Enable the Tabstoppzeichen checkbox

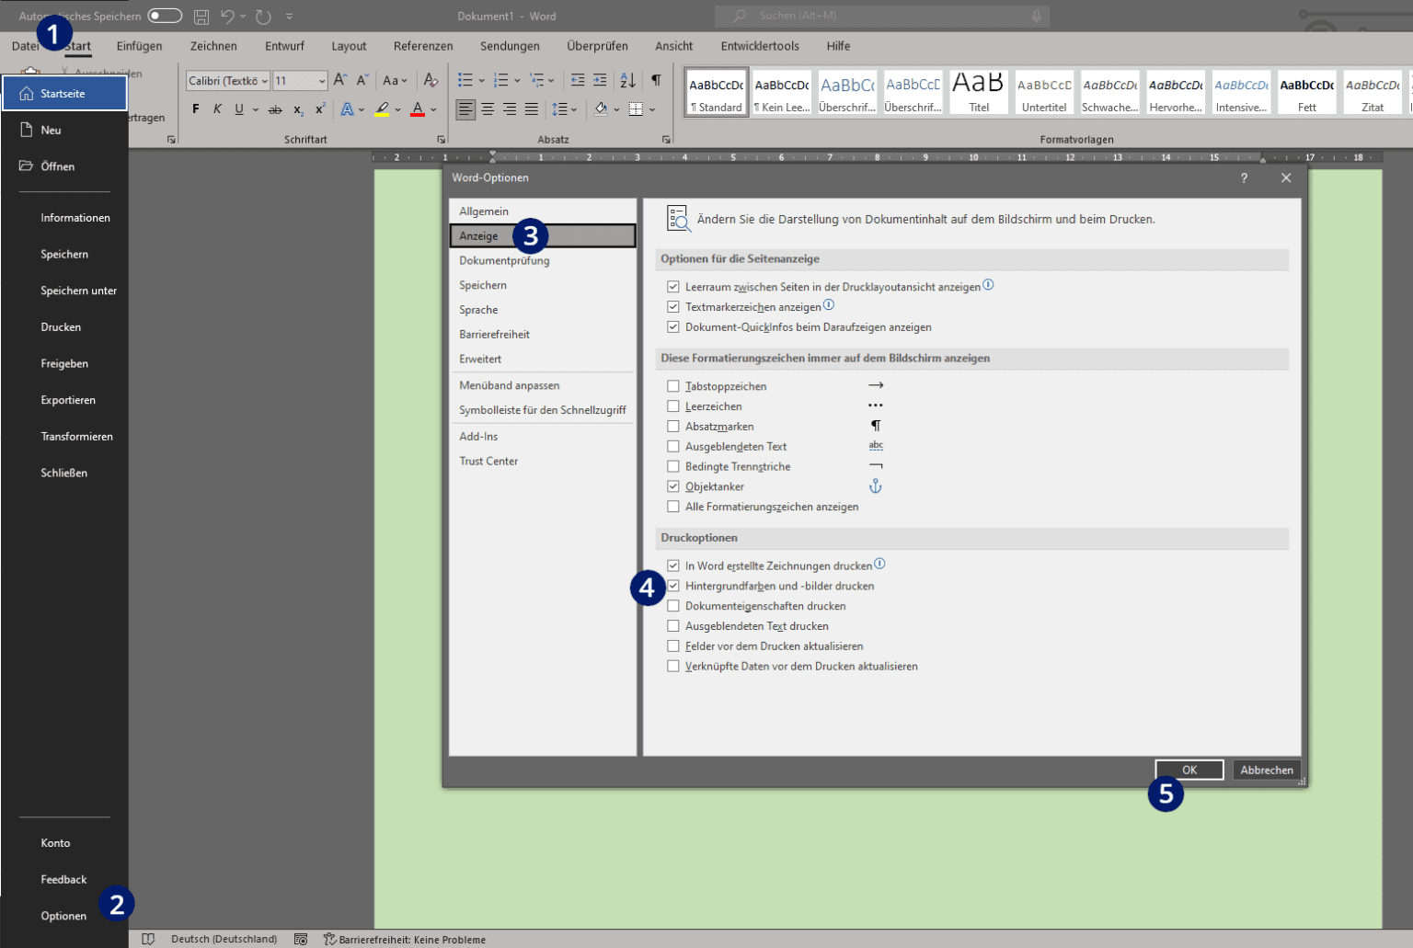tap(673, 386)
